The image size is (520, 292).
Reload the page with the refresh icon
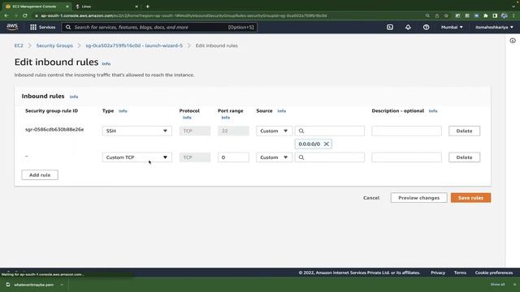point(25,15)
